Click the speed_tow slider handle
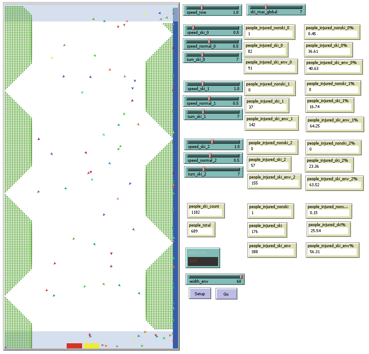Screen dimensions: 369x354 [x=202, y=7]
